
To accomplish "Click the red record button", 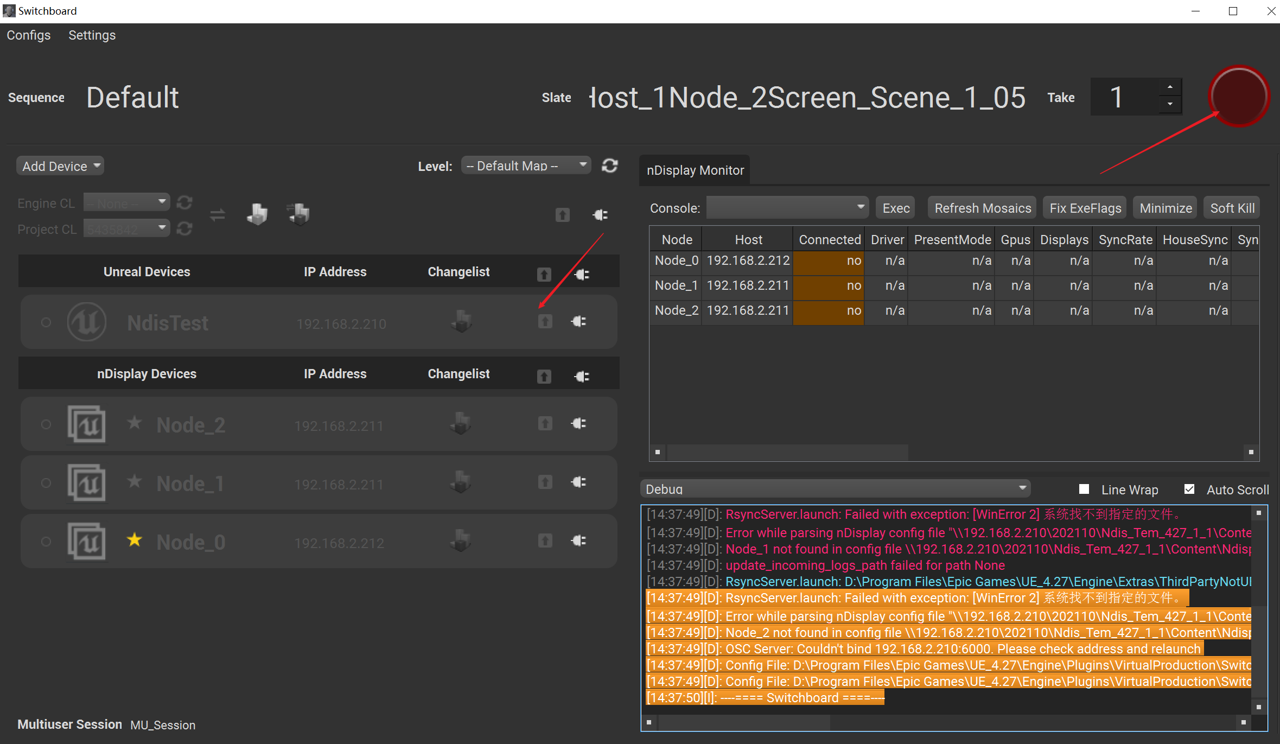I will coord(1239,97).
